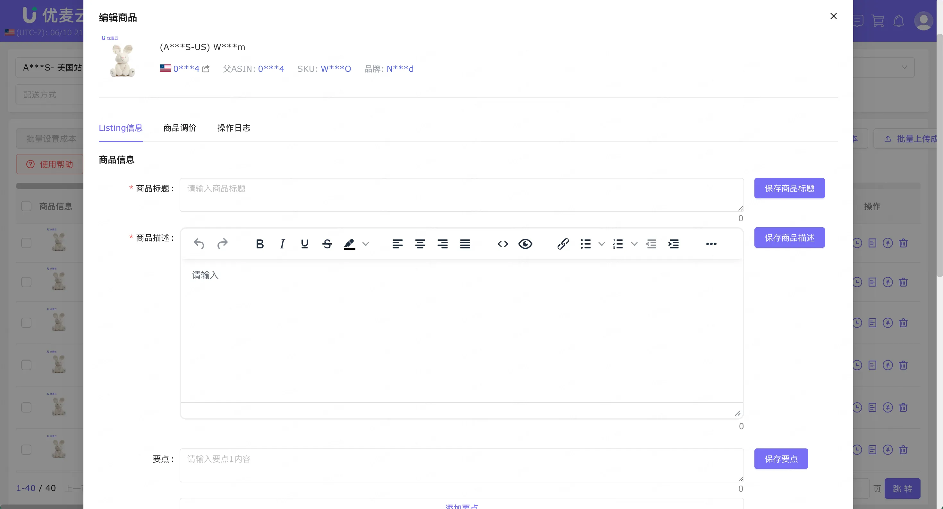Click 保存商品描述 button
Viewport: 943px width, 509px height.
789,238
